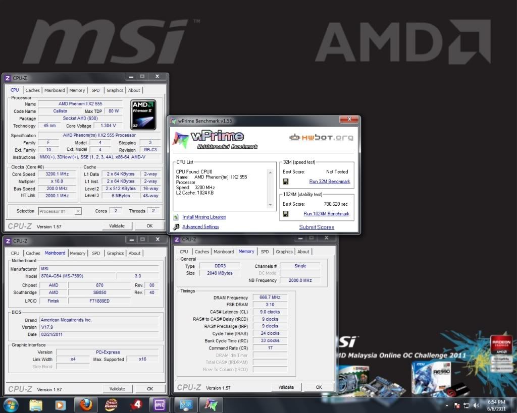517x413 pixels.
Task: Switch to Caches tab in top CPU-Z window
Action: click(33, 90)
